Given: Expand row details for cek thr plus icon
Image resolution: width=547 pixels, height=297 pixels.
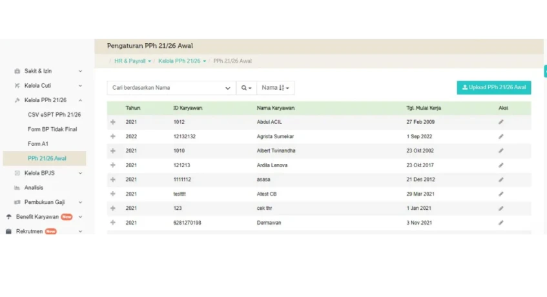Looking at the screenshot, I should point(112,208).
